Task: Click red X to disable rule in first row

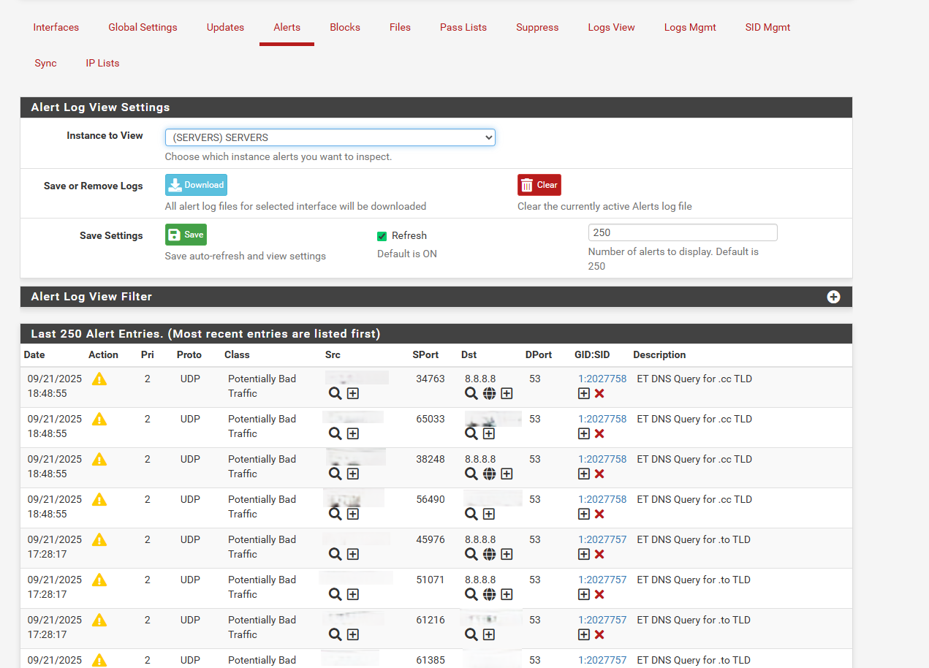Action: (x=599, y=393)
